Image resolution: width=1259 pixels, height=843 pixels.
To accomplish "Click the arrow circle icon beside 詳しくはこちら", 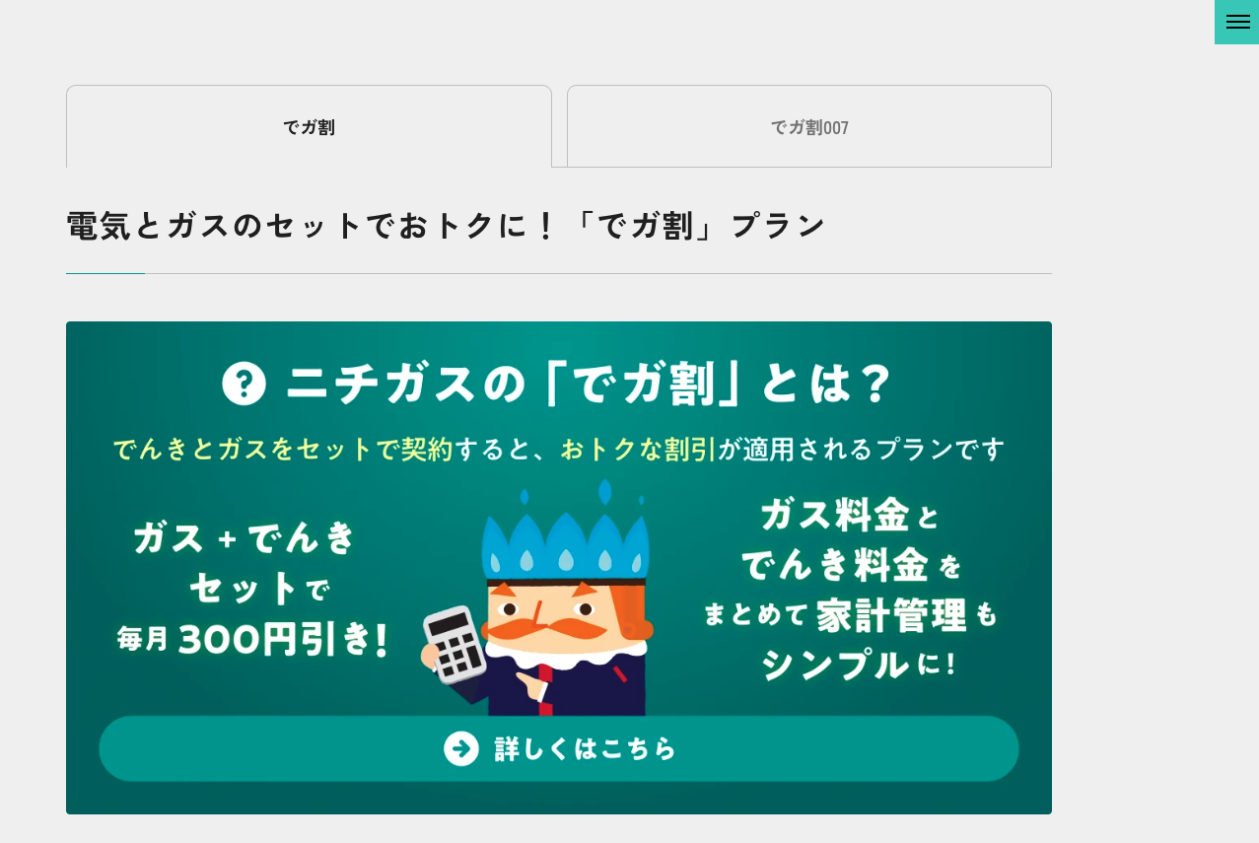I will pos(461,748).
